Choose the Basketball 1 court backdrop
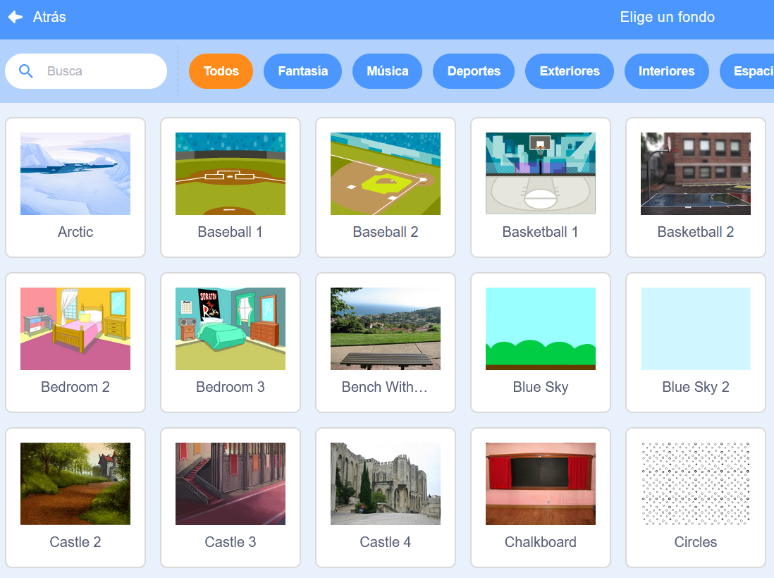The height and width of the screenshot is (578, 774). click(x=541, y=174)
